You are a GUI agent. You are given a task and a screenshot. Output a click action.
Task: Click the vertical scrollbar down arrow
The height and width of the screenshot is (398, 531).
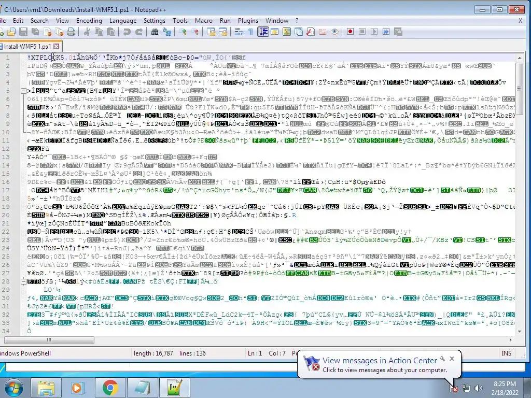[520, 331]
